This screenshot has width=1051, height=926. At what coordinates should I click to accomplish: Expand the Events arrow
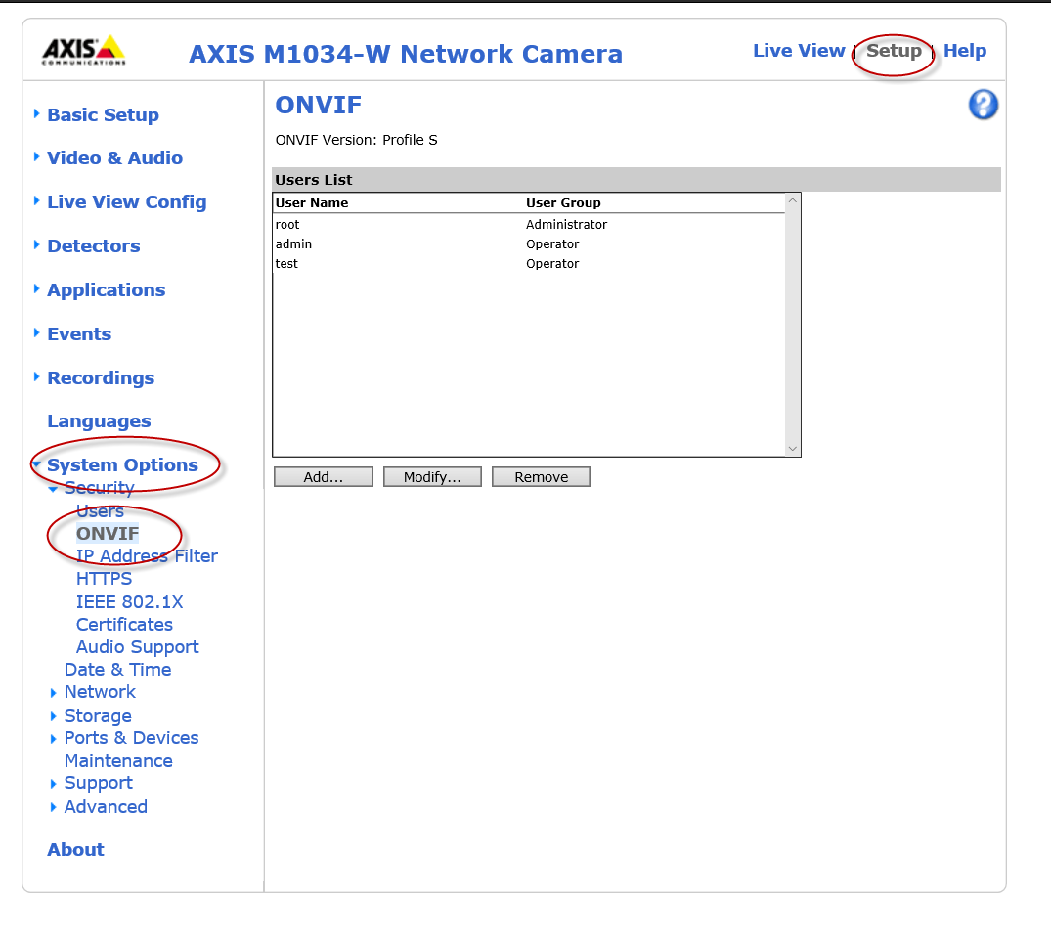pos(37,332)
